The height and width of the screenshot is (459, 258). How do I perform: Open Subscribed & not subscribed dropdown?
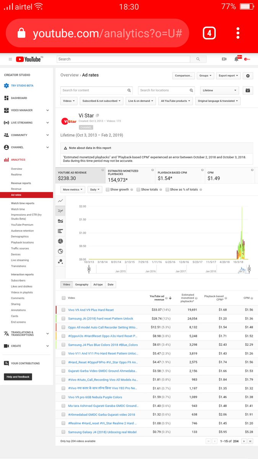pos(101,101)
